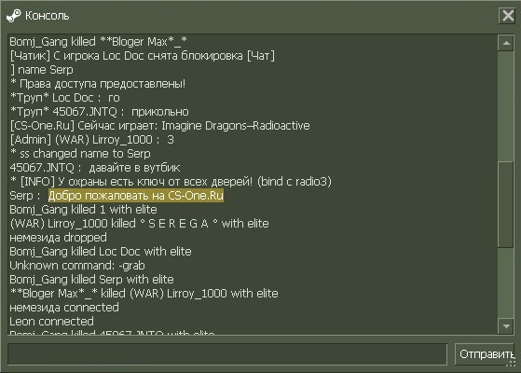The width and height of the screenshot is (521, 373).
Task: Click line 'Bomj_Gang killed Loc Doc with elite'
Action: click(101, 252)
